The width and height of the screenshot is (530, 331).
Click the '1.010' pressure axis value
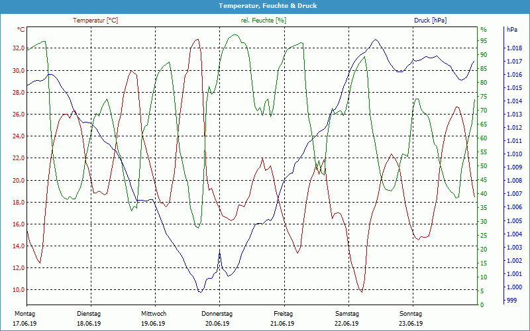point(514,154)
